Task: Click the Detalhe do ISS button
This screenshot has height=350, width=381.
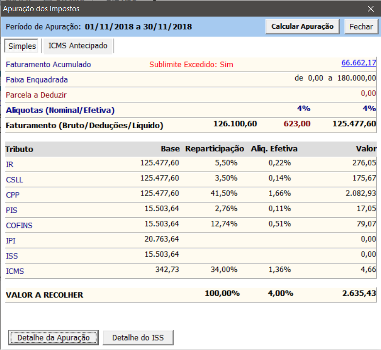Action: 138,337
